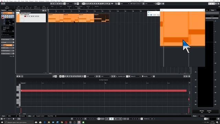Select the Draw tool in the Key Editor toolbar
Image resolution: width=220 pixels, height=124 pixels.
pos(65,76)
